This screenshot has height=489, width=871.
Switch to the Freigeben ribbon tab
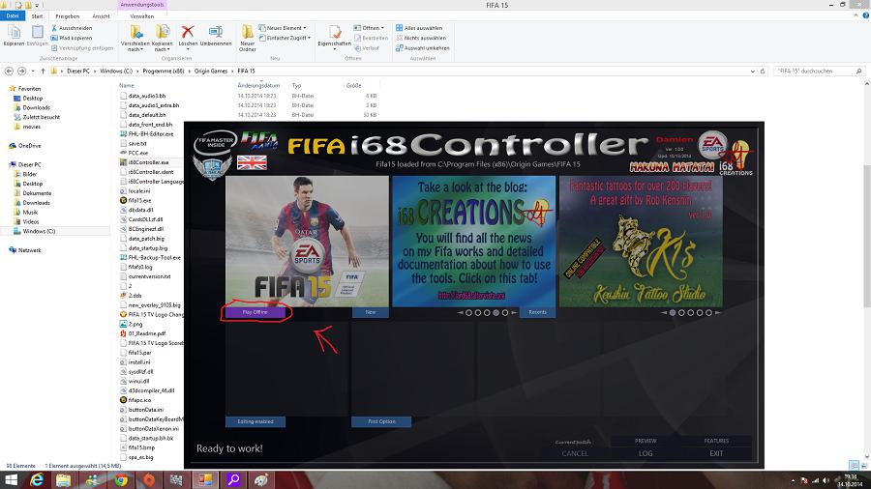[67, 16]
